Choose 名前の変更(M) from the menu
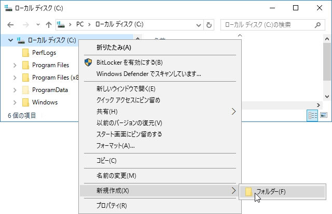 (160, 176)
